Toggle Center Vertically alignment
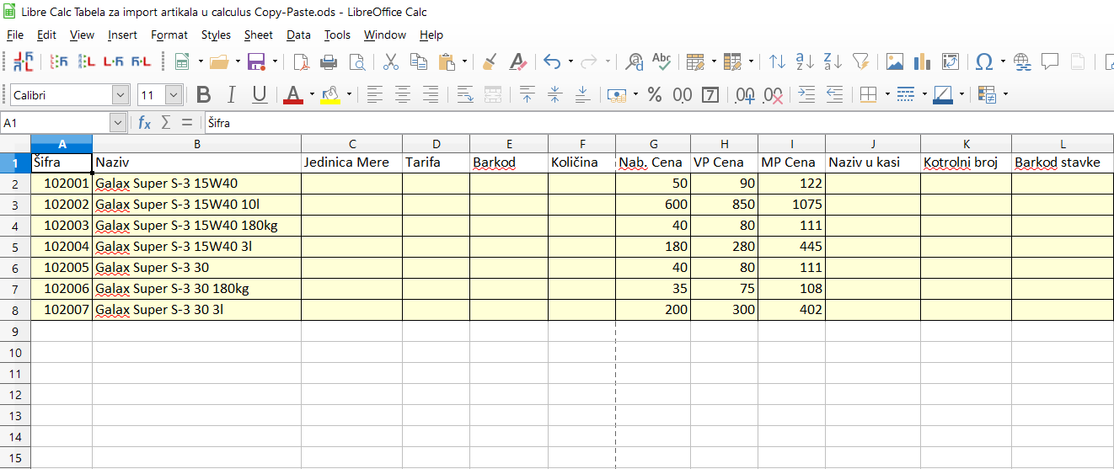The width and height of the screenshot is (1114, 469). (554, 94)
